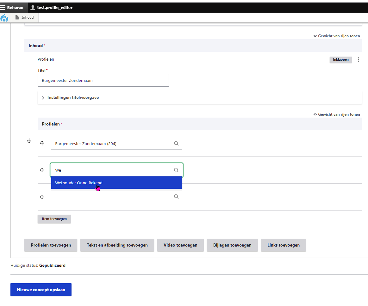Click the Drupal logo home icon
The width and height of the screenshot is (368, 306).
pos(4,18)
